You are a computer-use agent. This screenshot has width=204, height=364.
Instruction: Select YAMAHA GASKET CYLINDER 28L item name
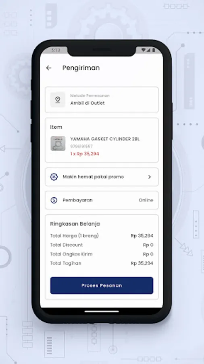(x=105, y=139)
